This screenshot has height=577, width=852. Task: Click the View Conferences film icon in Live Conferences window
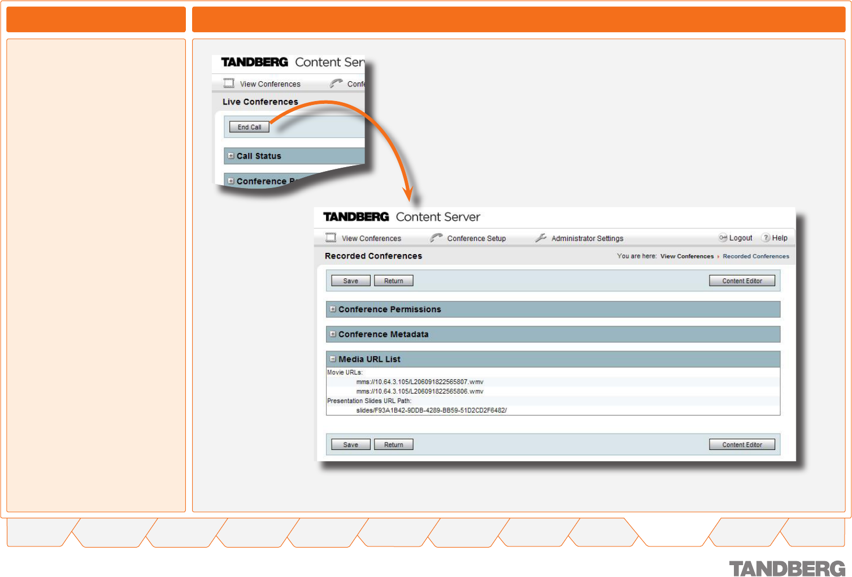point(229,83)
